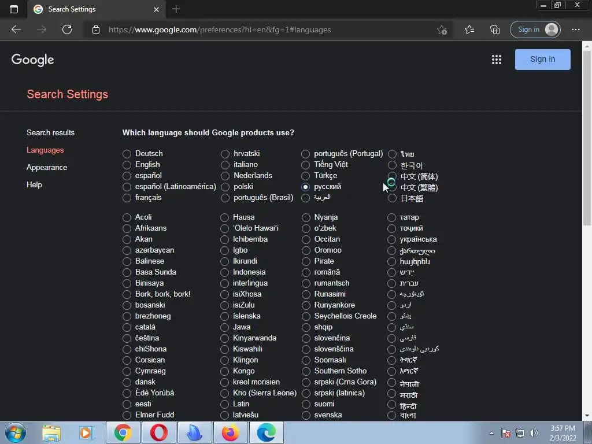Click the page vertical scrollbar thumb
592x444 pixels.
pos(587,138)
